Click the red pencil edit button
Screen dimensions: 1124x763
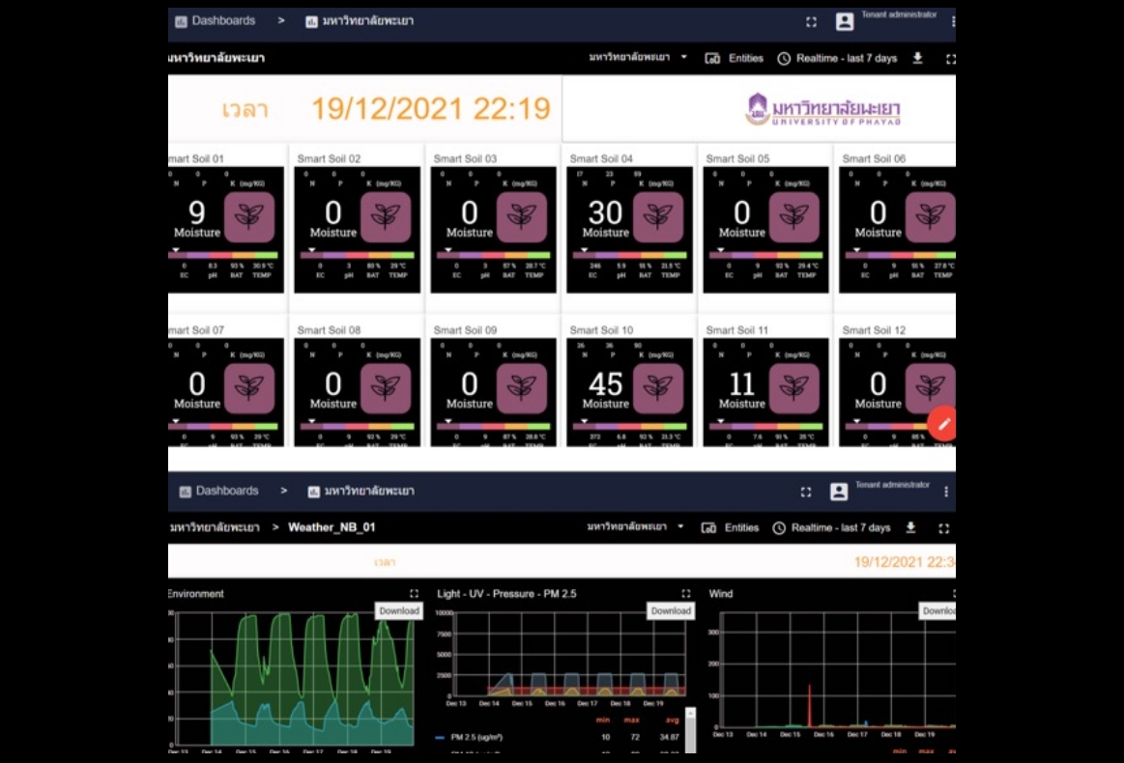943,423
